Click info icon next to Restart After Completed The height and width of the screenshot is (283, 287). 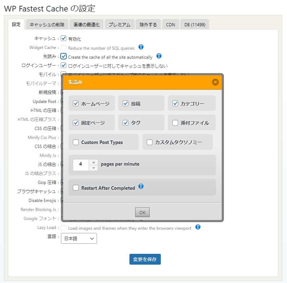click(141, 187)
